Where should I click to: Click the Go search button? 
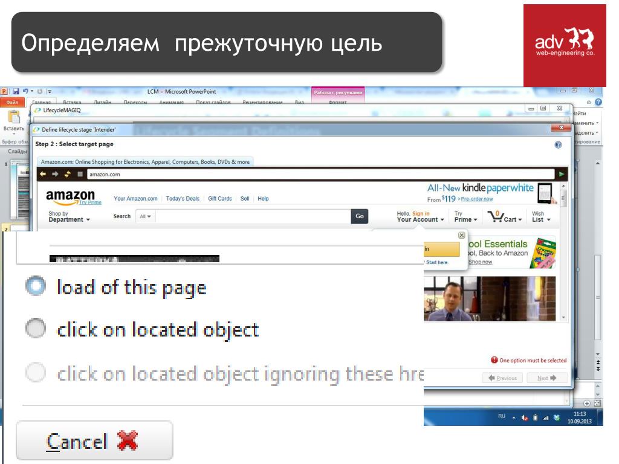tap(360, 216)
